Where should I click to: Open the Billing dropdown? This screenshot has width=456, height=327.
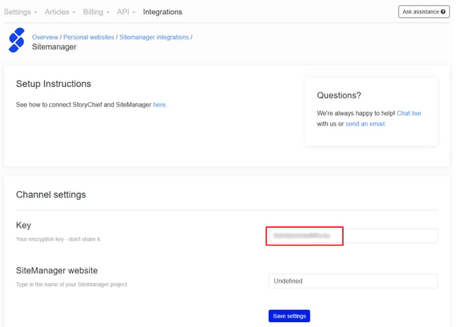96,12
